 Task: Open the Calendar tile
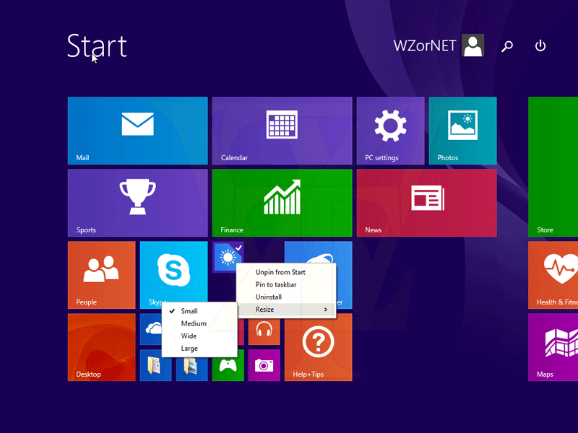282,131
